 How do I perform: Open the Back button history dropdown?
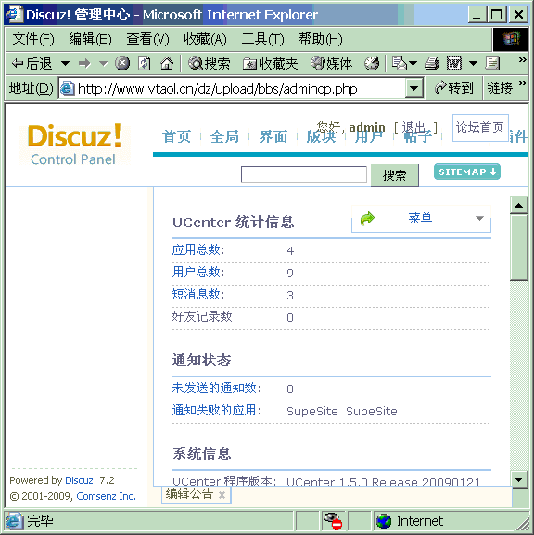coord(65,63)
